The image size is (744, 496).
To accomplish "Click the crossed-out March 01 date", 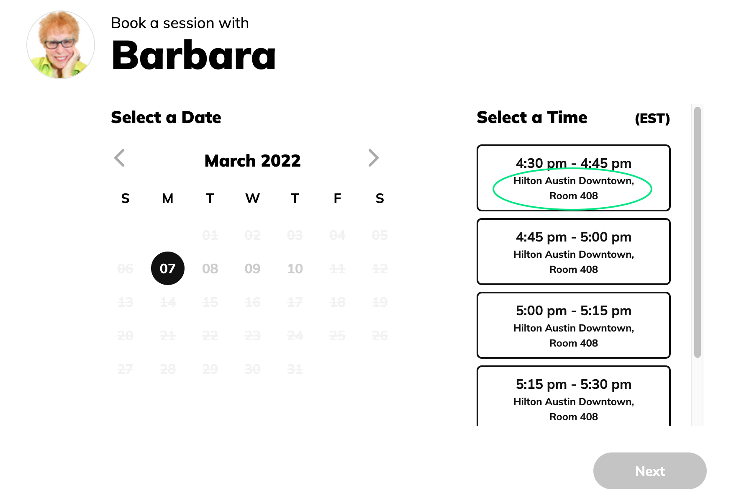I will [210, 235].
